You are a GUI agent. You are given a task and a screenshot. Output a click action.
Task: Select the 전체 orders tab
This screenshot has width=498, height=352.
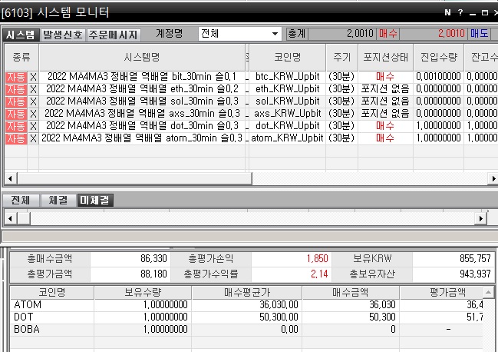pyautogui.click(x=19, y=200)
